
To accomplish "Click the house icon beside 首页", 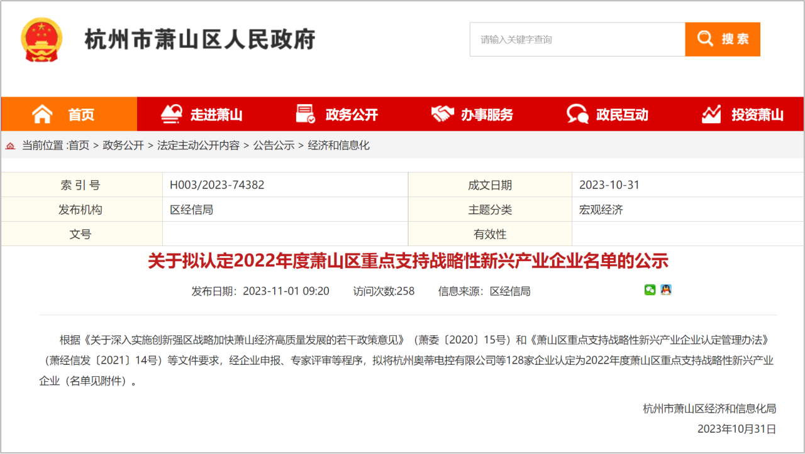I will tap(42, 114).
